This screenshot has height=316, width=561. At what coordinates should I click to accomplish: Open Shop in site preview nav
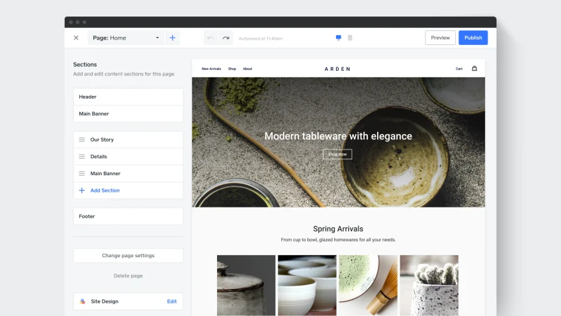(x=232, y=69)
